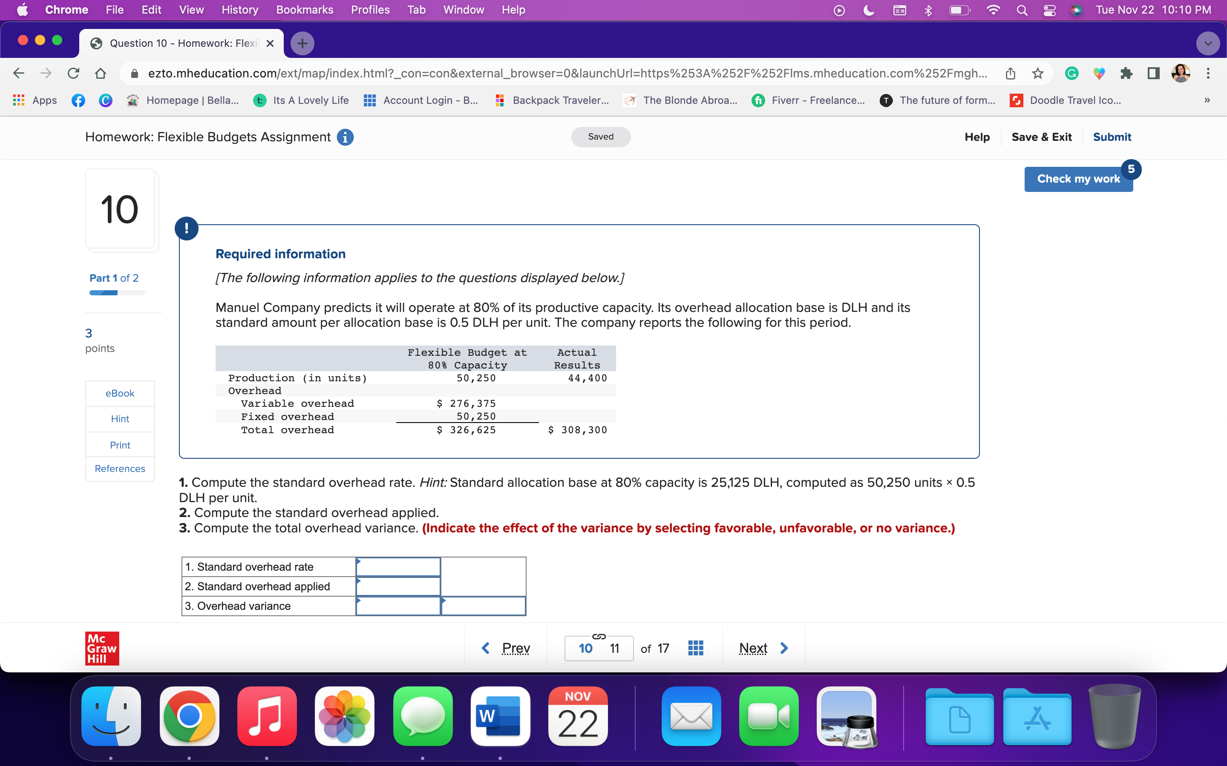Click the Standard overhead rate input field

[398, 566]
